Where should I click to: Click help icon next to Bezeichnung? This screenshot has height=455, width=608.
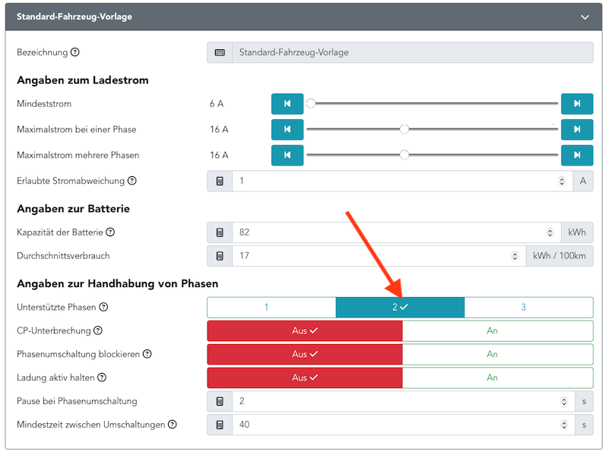(74, 52)
